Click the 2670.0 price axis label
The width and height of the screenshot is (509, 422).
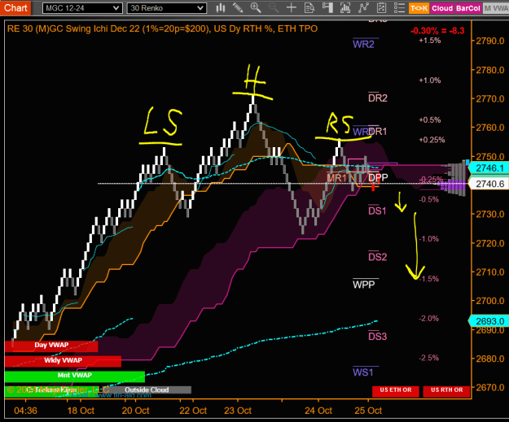[x=490, y=387]
